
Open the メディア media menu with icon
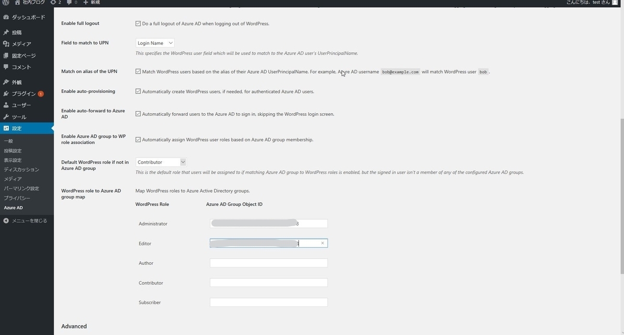click(x=27, y=44)
